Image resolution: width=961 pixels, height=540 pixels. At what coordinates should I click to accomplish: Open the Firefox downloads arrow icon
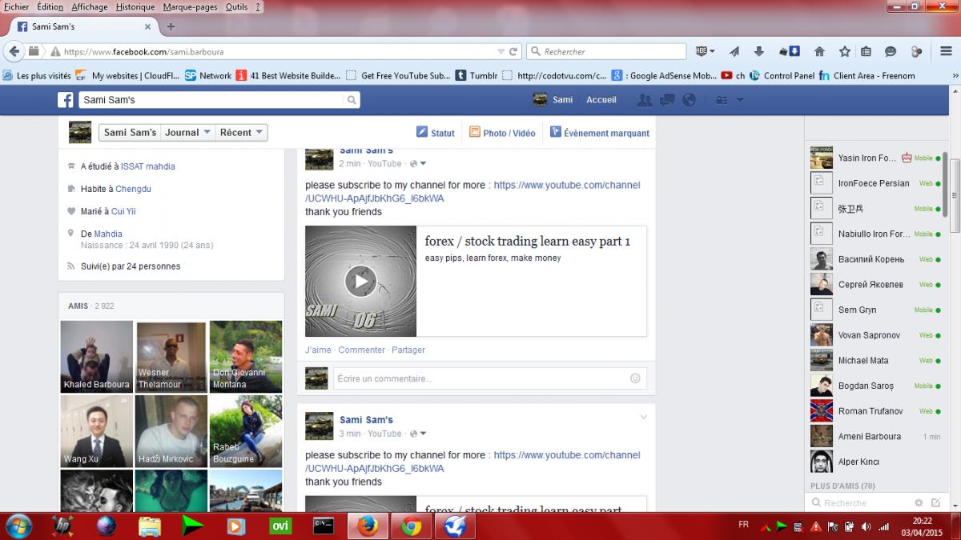pos(759,51)
